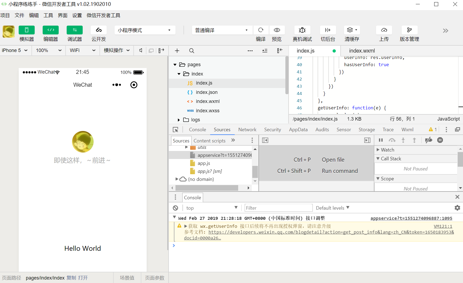
Task: Toggle the editor panel button
Action: pyautogui.click(x=51, y=30)
